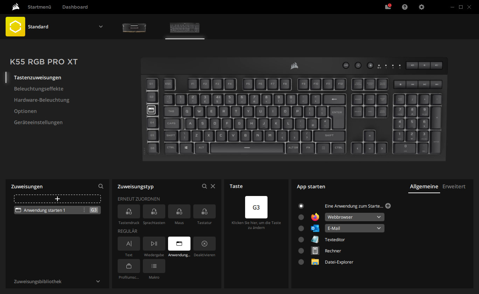Click the Texteditor notepad icon
The width and height of the screenshot is (479, 294).
point(315,239)
